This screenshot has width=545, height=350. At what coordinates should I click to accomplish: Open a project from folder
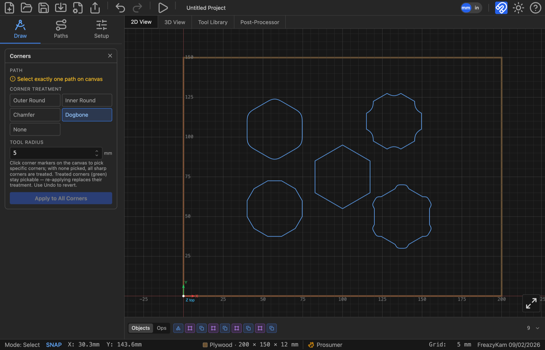coord(26,7)
